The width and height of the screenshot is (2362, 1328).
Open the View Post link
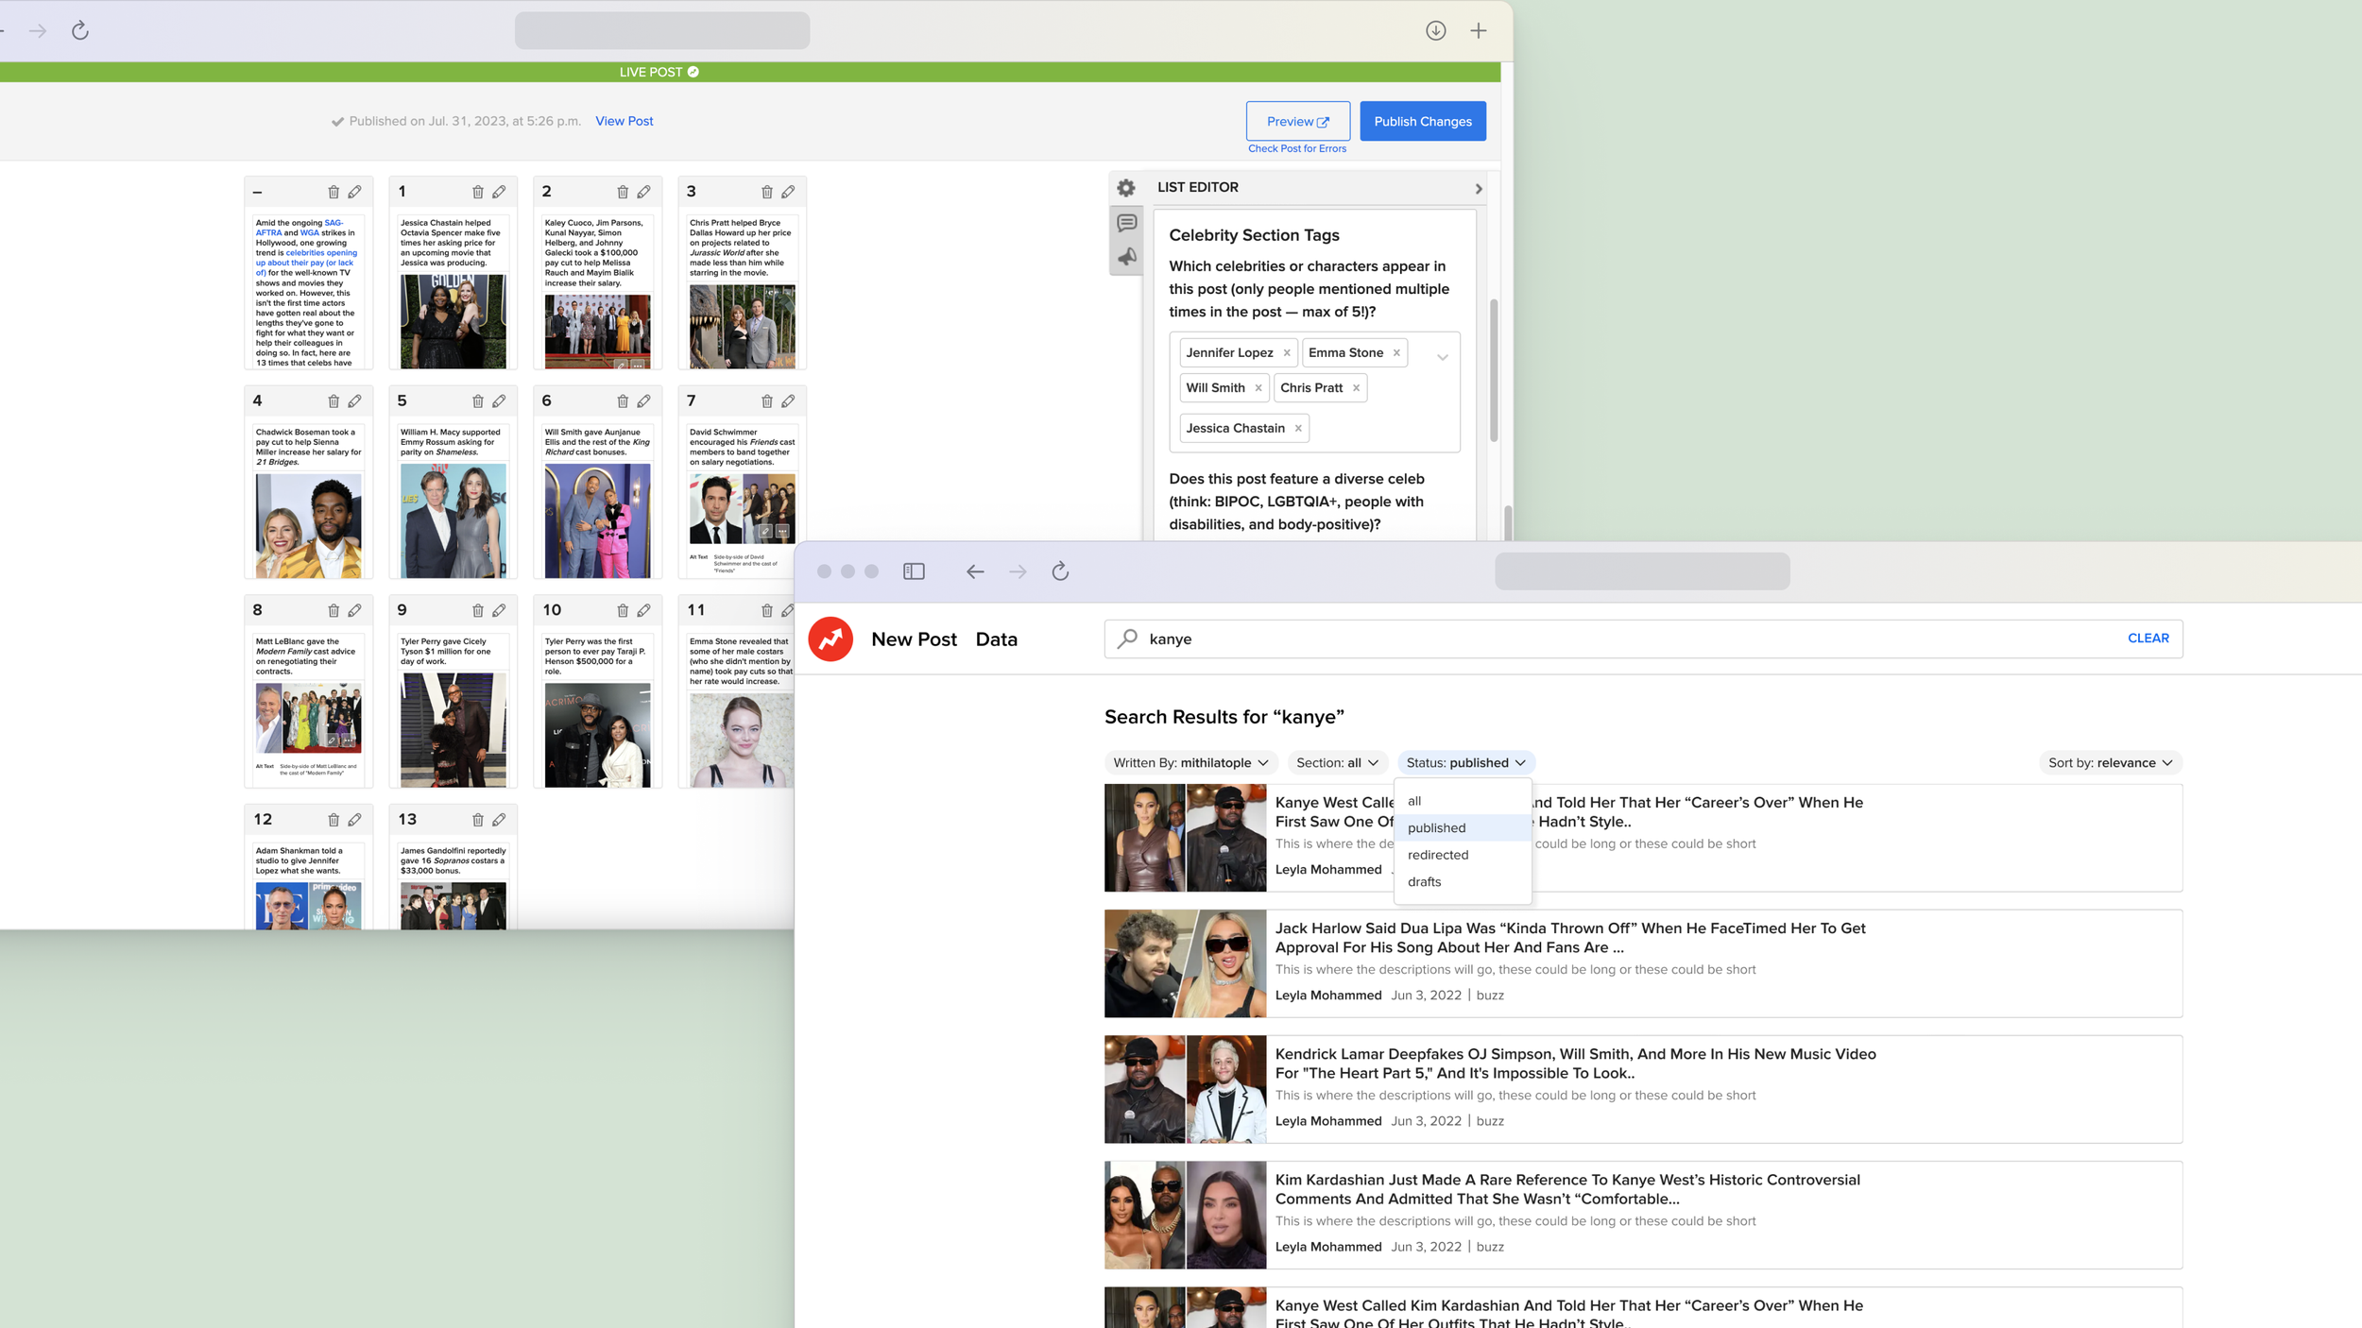(624, 122)
